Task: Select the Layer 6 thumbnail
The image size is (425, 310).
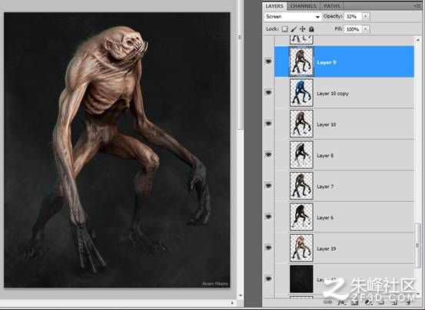Action: click(301, 217)
